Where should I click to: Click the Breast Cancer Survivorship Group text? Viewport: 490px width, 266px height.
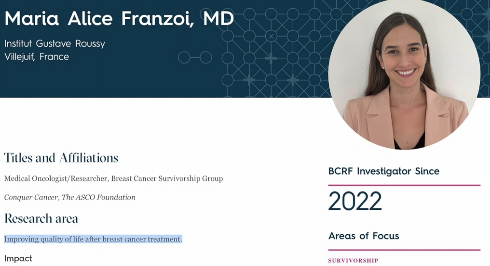(167, 178)
